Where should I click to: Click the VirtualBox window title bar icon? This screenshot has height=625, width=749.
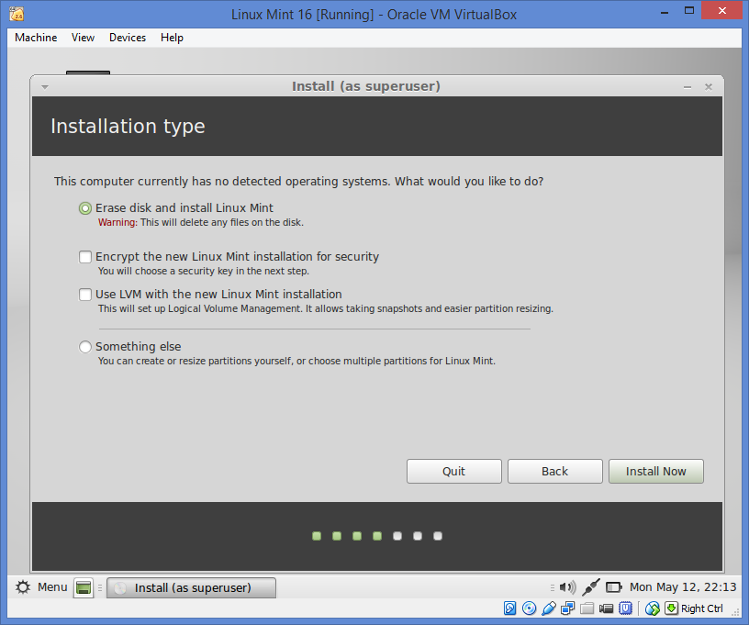click(17, 15)
